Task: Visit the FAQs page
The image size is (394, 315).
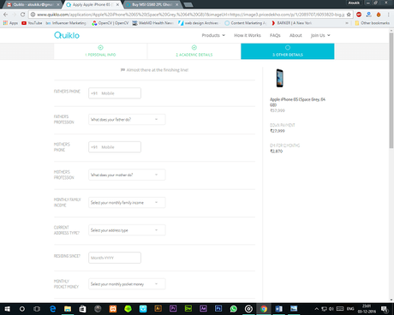Action: click(x=275, y=35)
